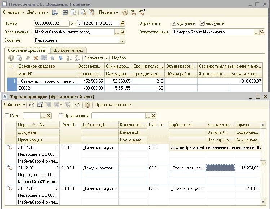Image resolution: width=270 pixels, height=209 pixels.
Task: Click the inventory number 00002 cell
Action: 47,88
